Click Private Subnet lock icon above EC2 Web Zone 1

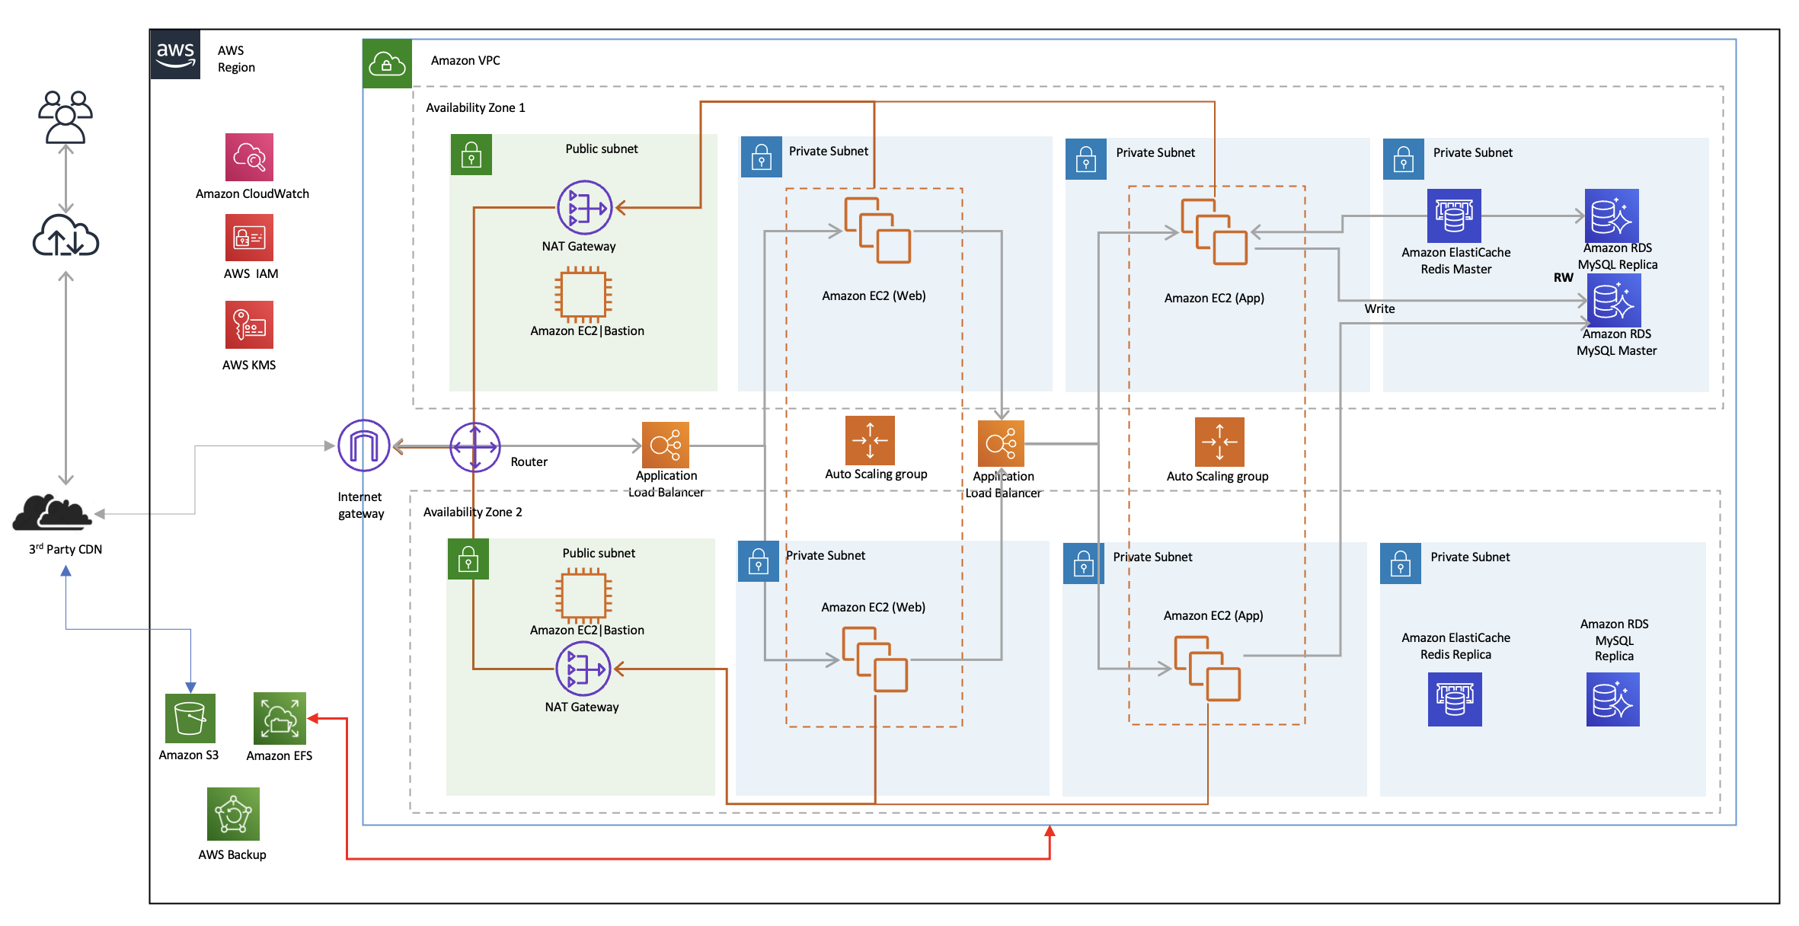[x=762, y=157]
